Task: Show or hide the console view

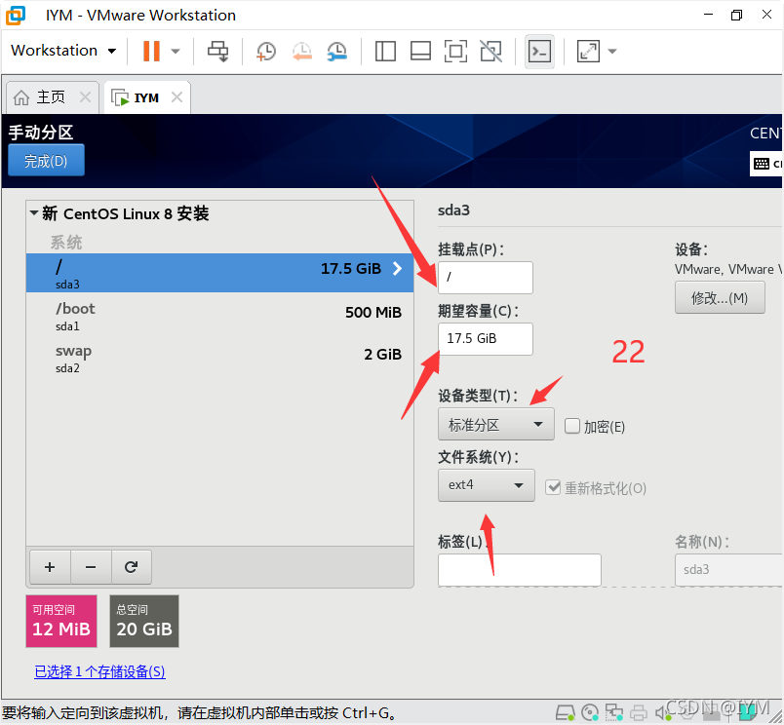Action: point(539,51)
